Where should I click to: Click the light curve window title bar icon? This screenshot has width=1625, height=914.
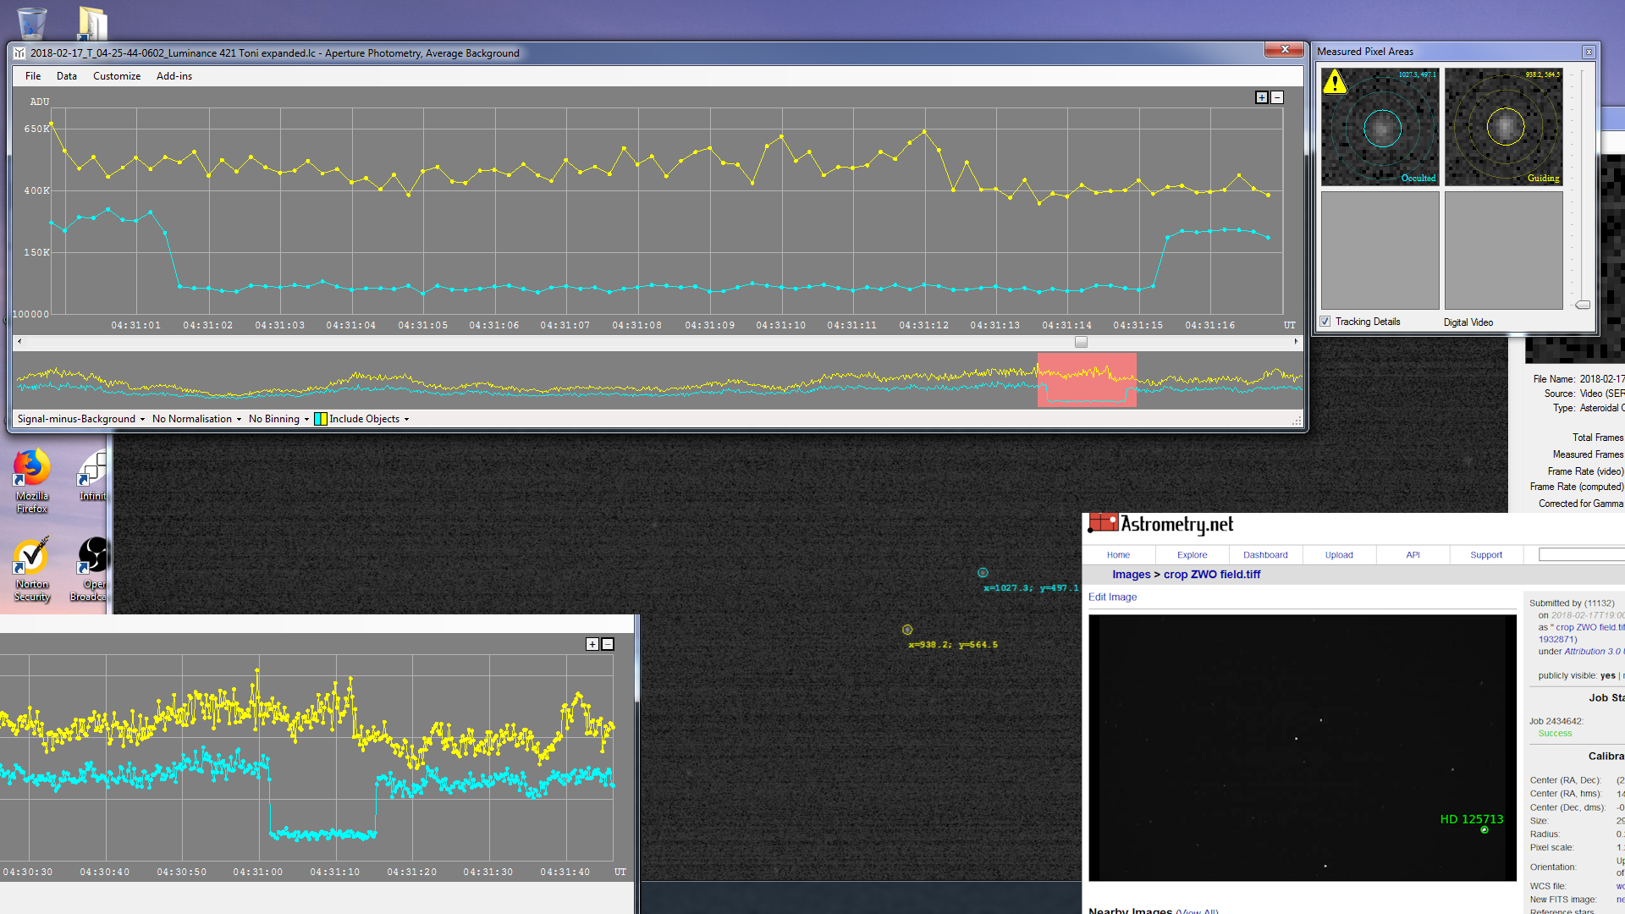[x=19, y=52]
